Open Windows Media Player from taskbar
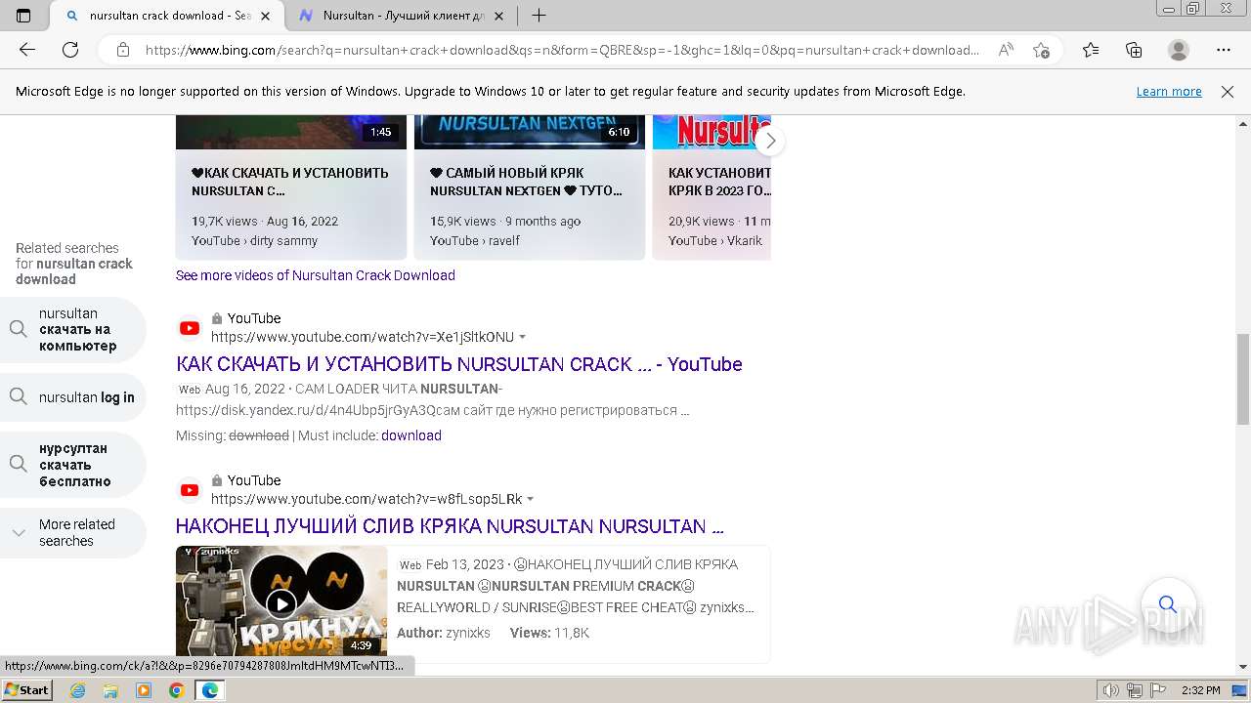 coord(144,690)
